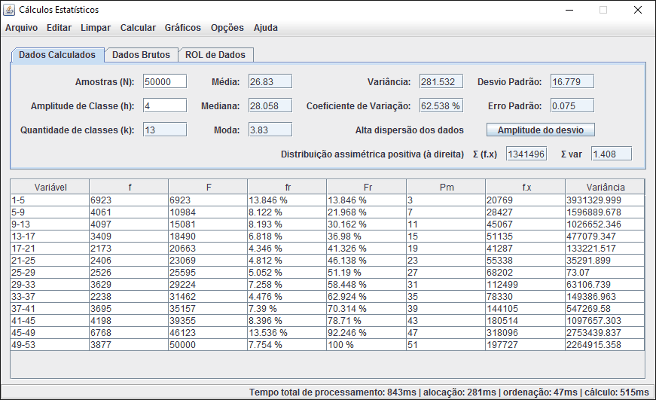Click the Pm column header
Screen dimensions: 656x400
pos(447,187)
